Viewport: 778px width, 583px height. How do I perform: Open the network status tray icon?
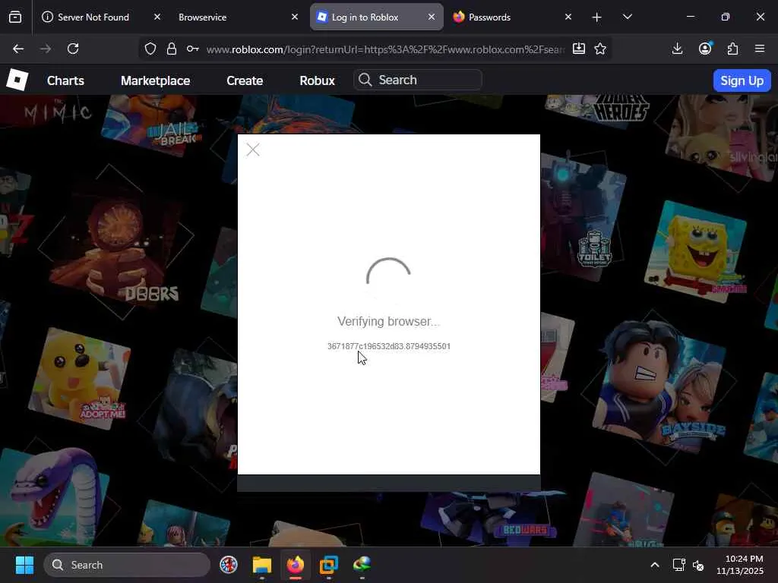coord(678,565)
